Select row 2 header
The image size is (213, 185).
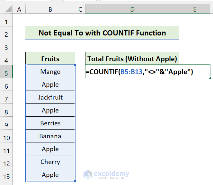(7, 34)
